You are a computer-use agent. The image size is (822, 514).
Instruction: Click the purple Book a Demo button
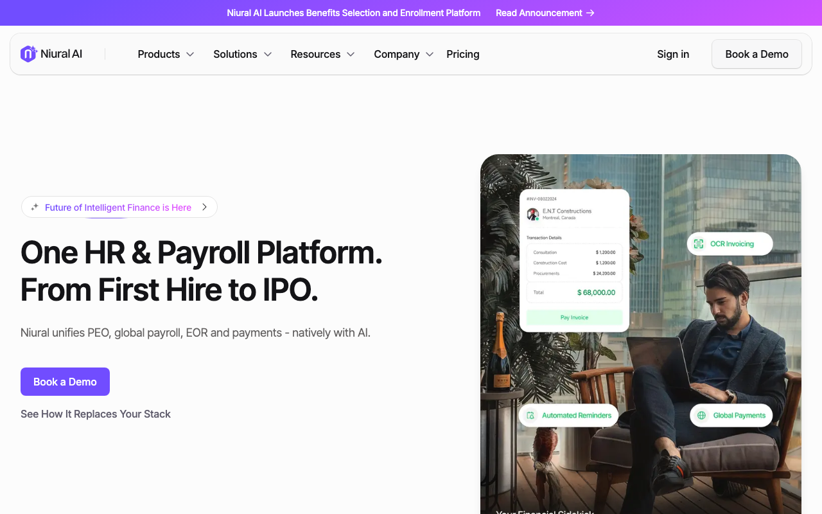point(65,382)
